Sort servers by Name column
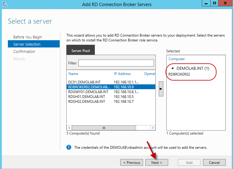Image resolution: width=233 pixels, height=169 pixels. pos(73,73)
